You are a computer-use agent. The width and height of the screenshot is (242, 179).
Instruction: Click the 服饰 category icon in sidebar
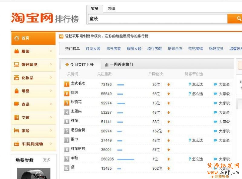click(x=17, y=51)
